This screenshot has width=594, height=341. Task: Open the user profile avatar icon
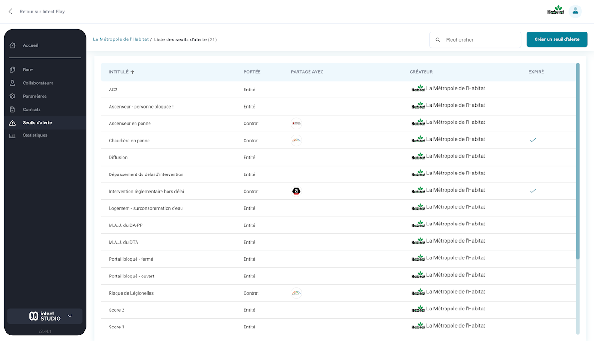click(x=575, y=12)
